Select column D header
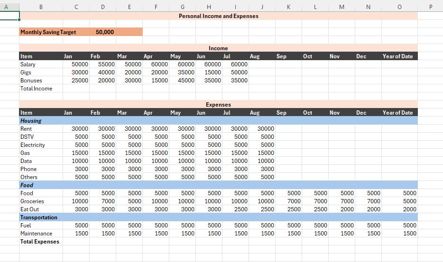The width and height of the screenshot is (443, 262). point(102,7)
